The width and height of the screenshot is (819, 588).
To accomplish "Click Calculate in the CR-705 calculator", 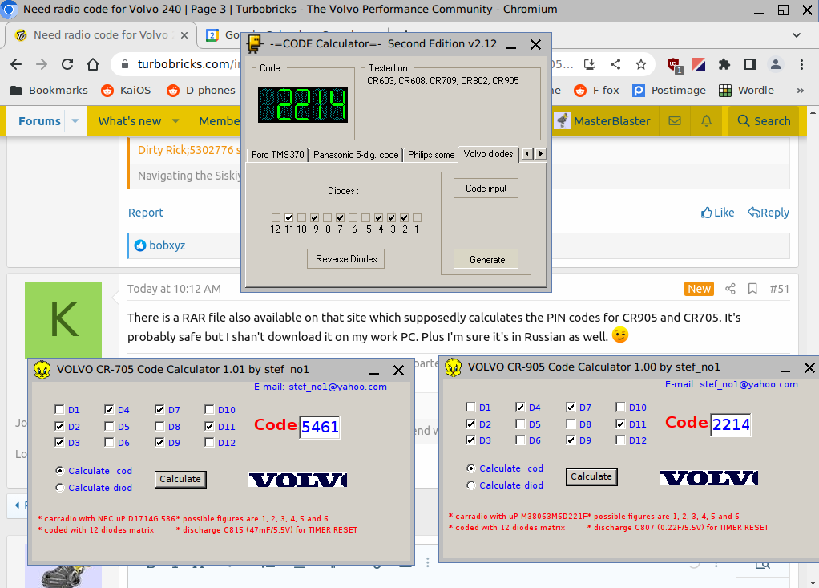I will (x=180, y=479).
